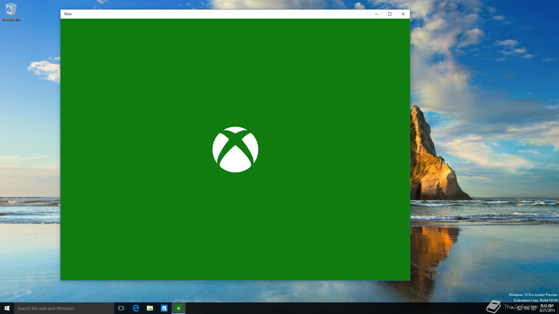Launch Microsoft Edge from the taskbar

[136, 308]
